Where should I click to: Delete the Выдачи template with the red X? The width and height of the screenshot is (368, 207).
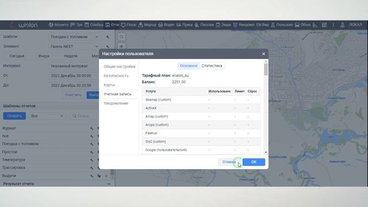pos(106,176)
